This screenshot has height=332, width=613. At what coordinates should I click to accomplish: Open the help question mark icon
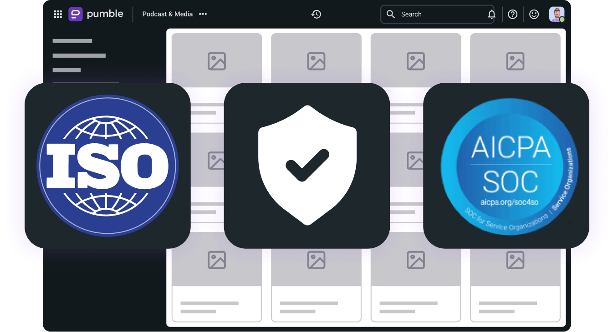[x=513, y=14]
